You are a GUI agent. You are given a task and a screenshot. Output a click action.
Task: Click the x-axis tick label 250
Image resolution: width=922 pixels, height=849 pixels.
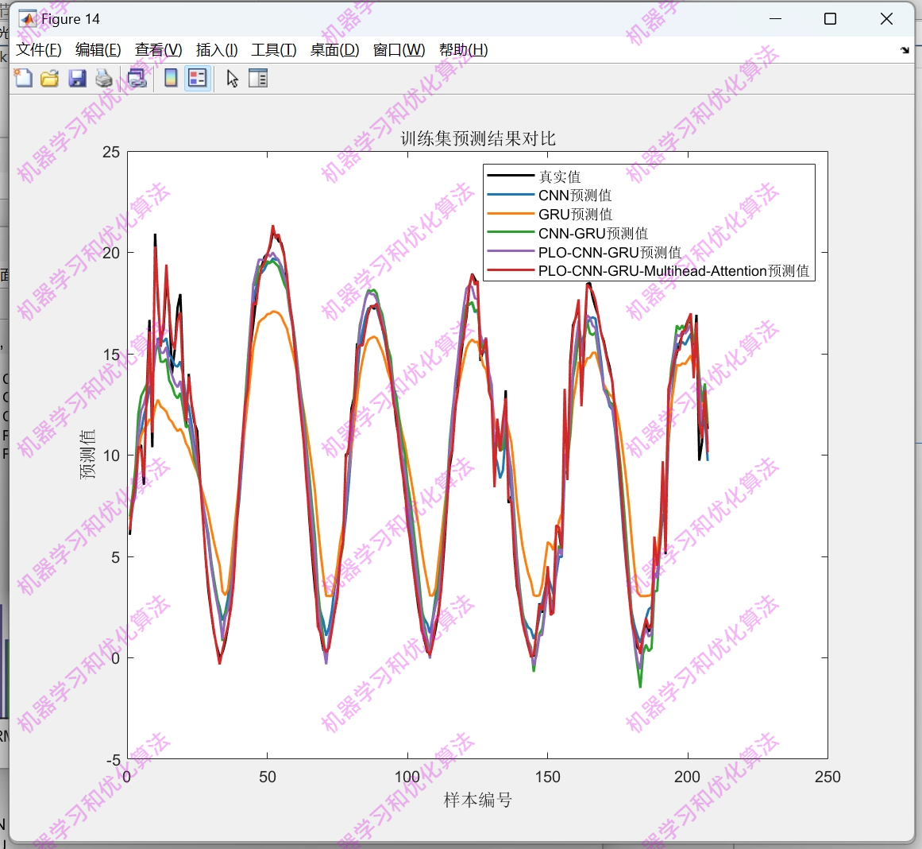coord(827,777)
